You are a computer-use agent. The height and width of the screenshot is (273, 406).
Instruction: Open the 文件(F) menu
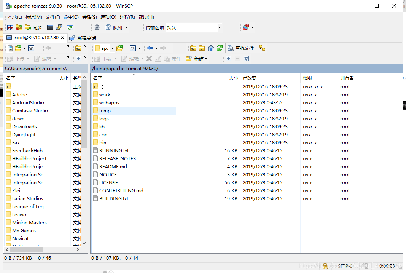point(53,17)
